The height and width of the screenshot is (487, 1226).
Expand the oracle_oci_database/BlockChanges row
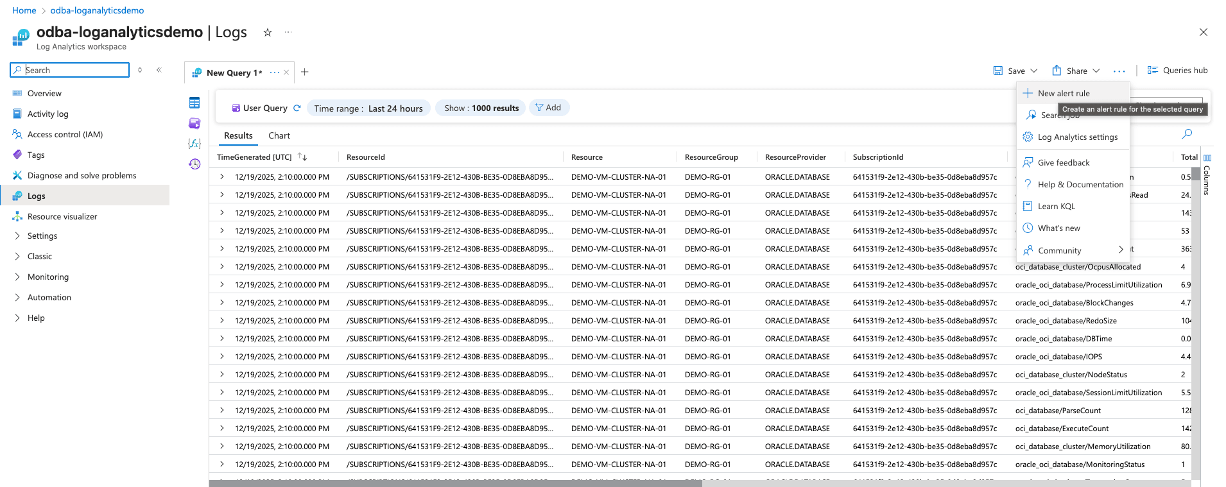click(221, 302)
